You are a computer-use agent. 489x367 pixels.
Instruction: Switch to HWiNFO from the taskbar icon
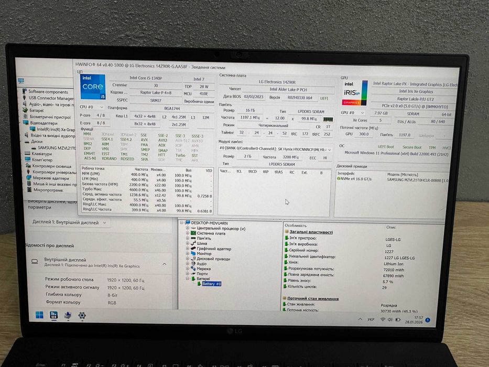point(53,315)
